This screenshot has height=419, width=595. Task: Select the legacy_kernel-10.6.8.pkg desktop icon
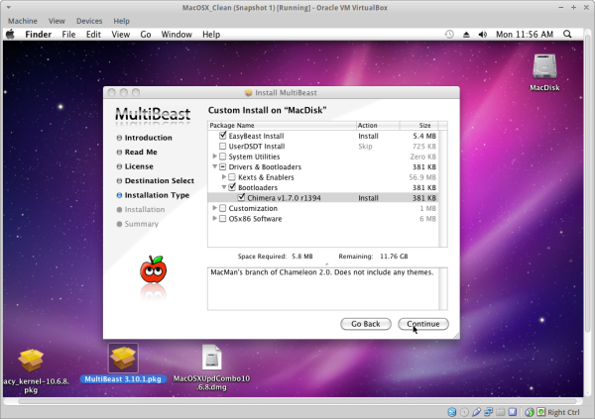pyautogui.click(x=31, y=361)
